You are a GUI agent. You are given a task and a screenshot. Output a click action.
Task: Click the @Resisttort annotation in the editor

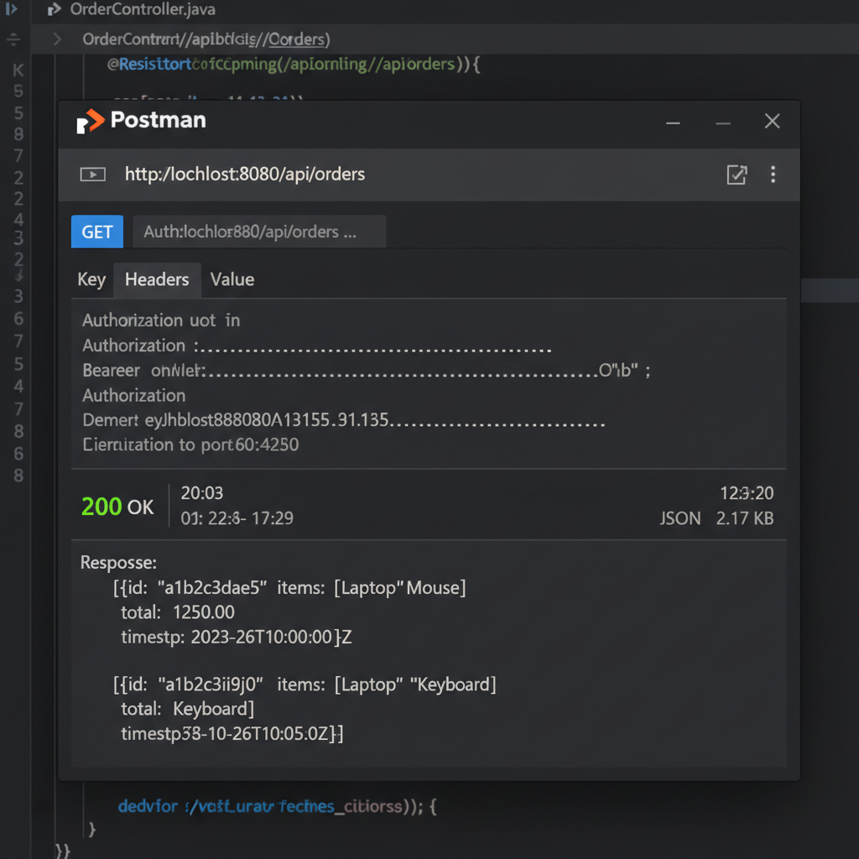[x=149, y=64]
